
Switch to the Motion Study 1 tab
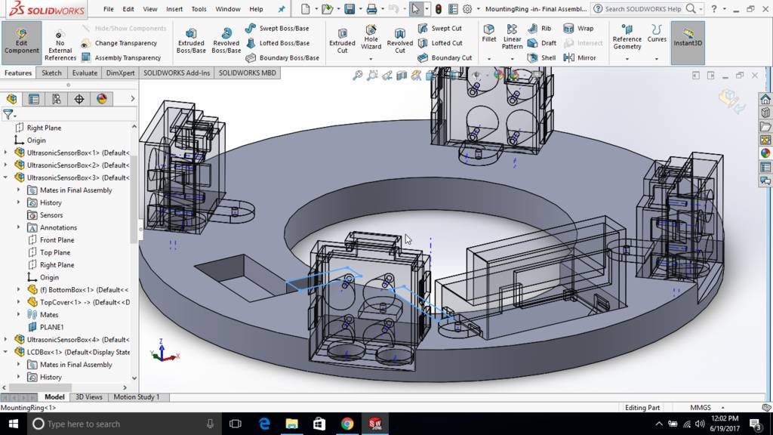click(x=137, y=397)
